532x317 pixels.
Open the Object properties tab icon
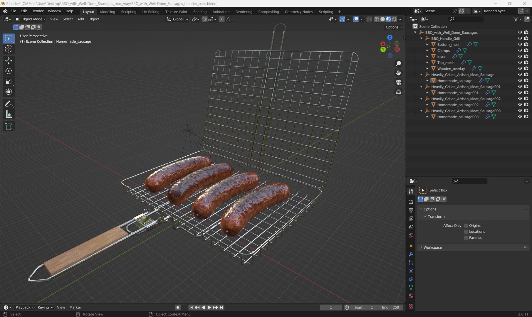[411, 246]
